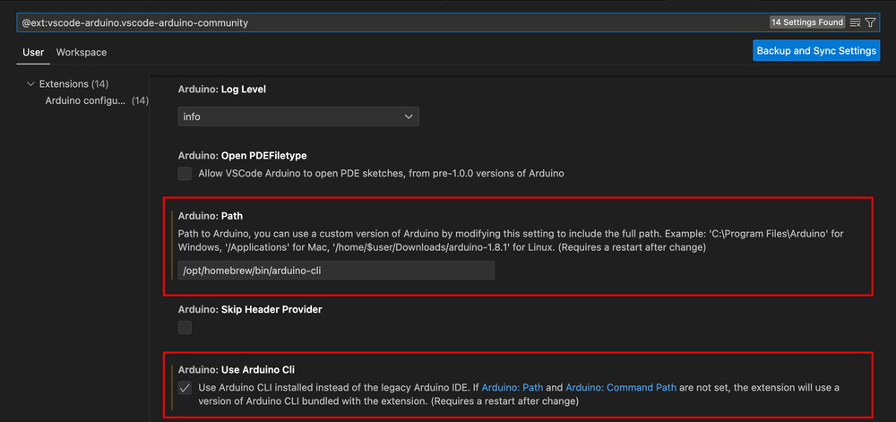Follow the Arduino: Command Path link
This screenshot has width=896, height=422.
tap(616, 387)
